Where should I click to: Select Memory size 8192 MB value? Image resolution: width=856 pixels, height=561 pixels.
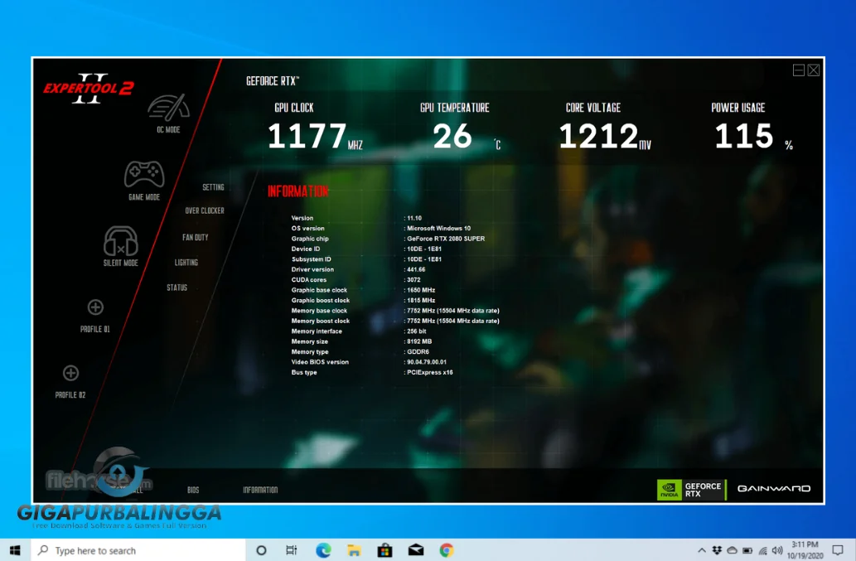coord(419,341)
